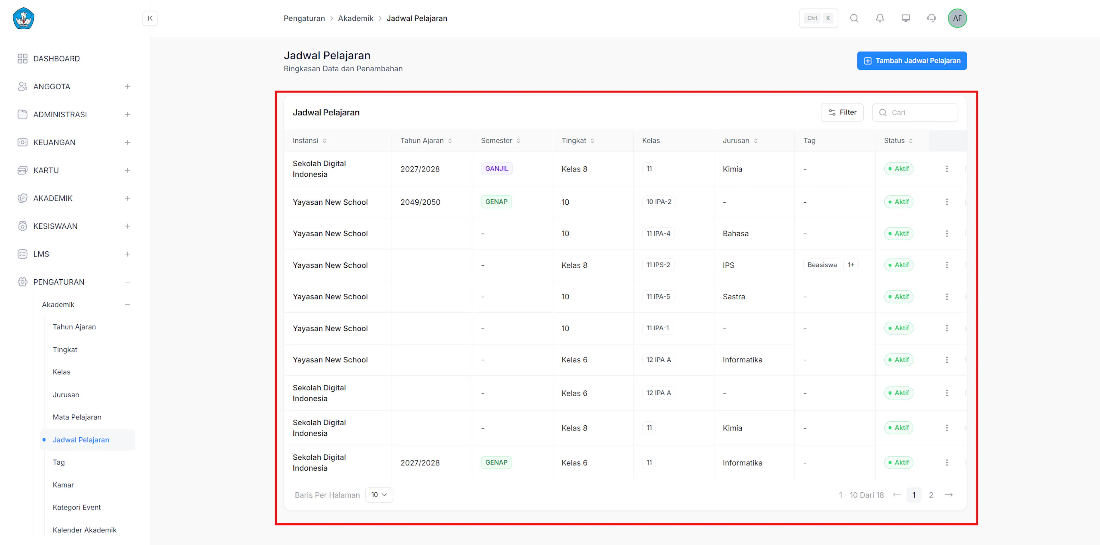Open Mata Pelajaran in the sidebar

[77, 417]
